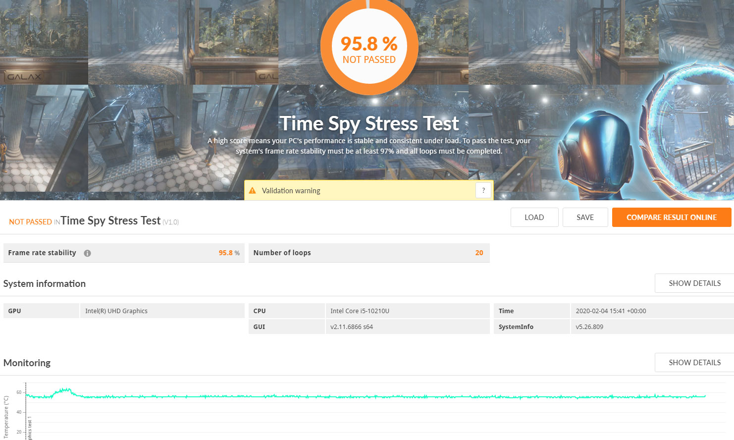This screenshot has width=734, height=440.
Task: Click the CPU label cell
Action: pos(286,311)
